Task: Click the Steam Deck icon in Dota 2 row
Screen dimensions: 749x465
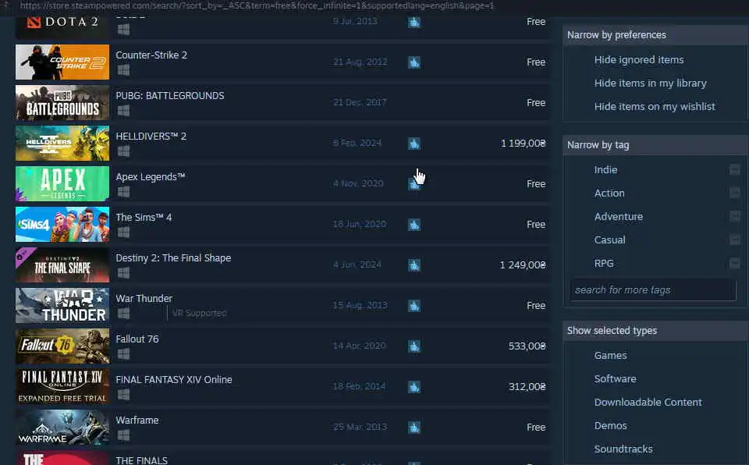Action: (x=414, y=22)
